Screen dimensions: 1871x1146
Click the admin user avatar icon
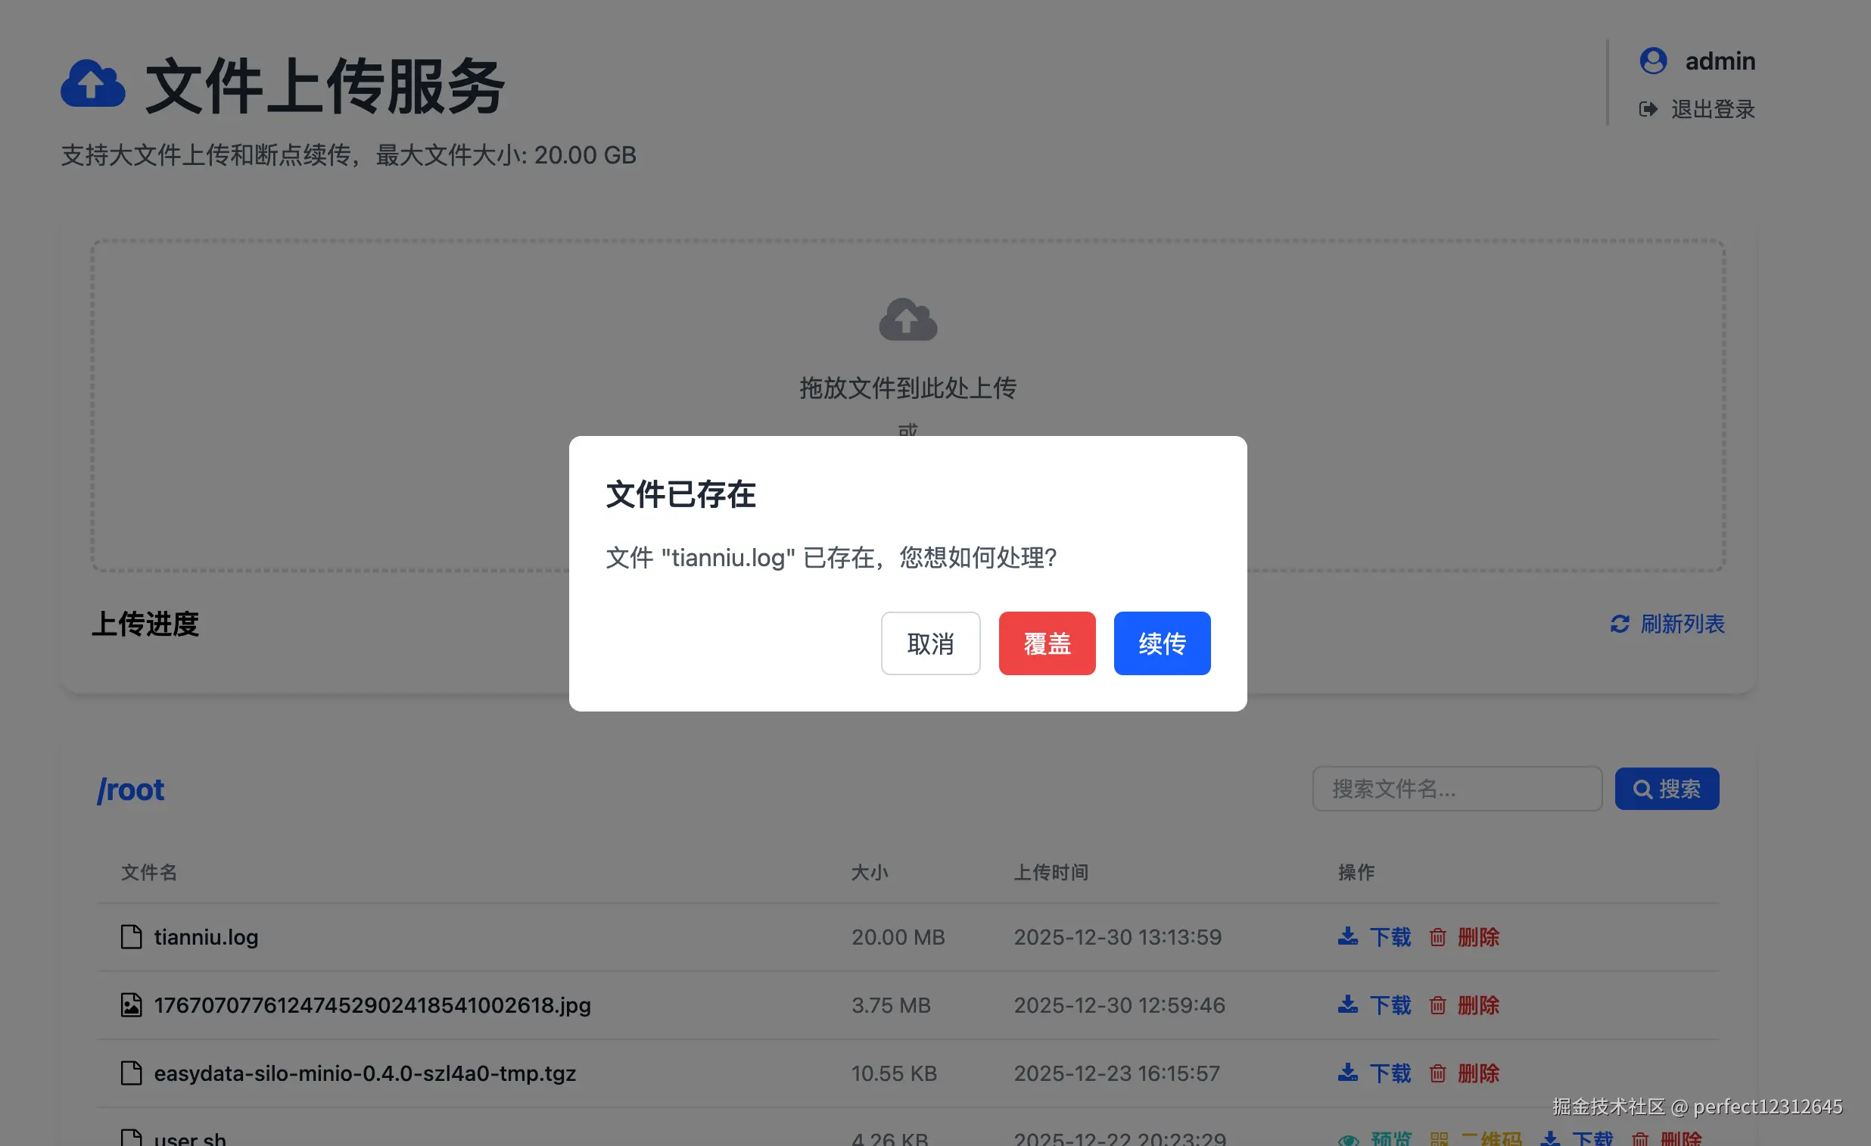[x=1653, y=61]
